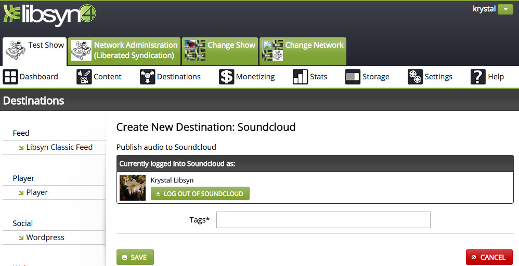Open the Storage menu label

(375, 77)
